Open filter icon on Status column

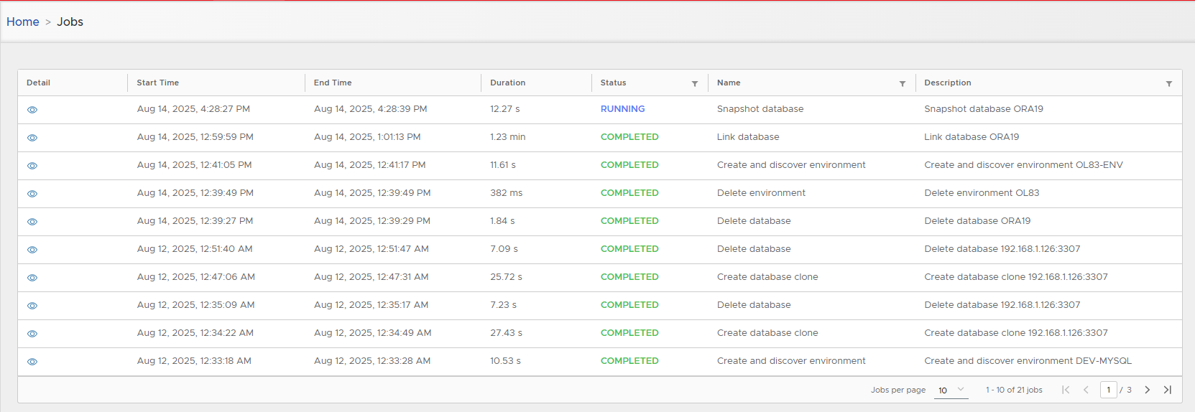(695, 84)
